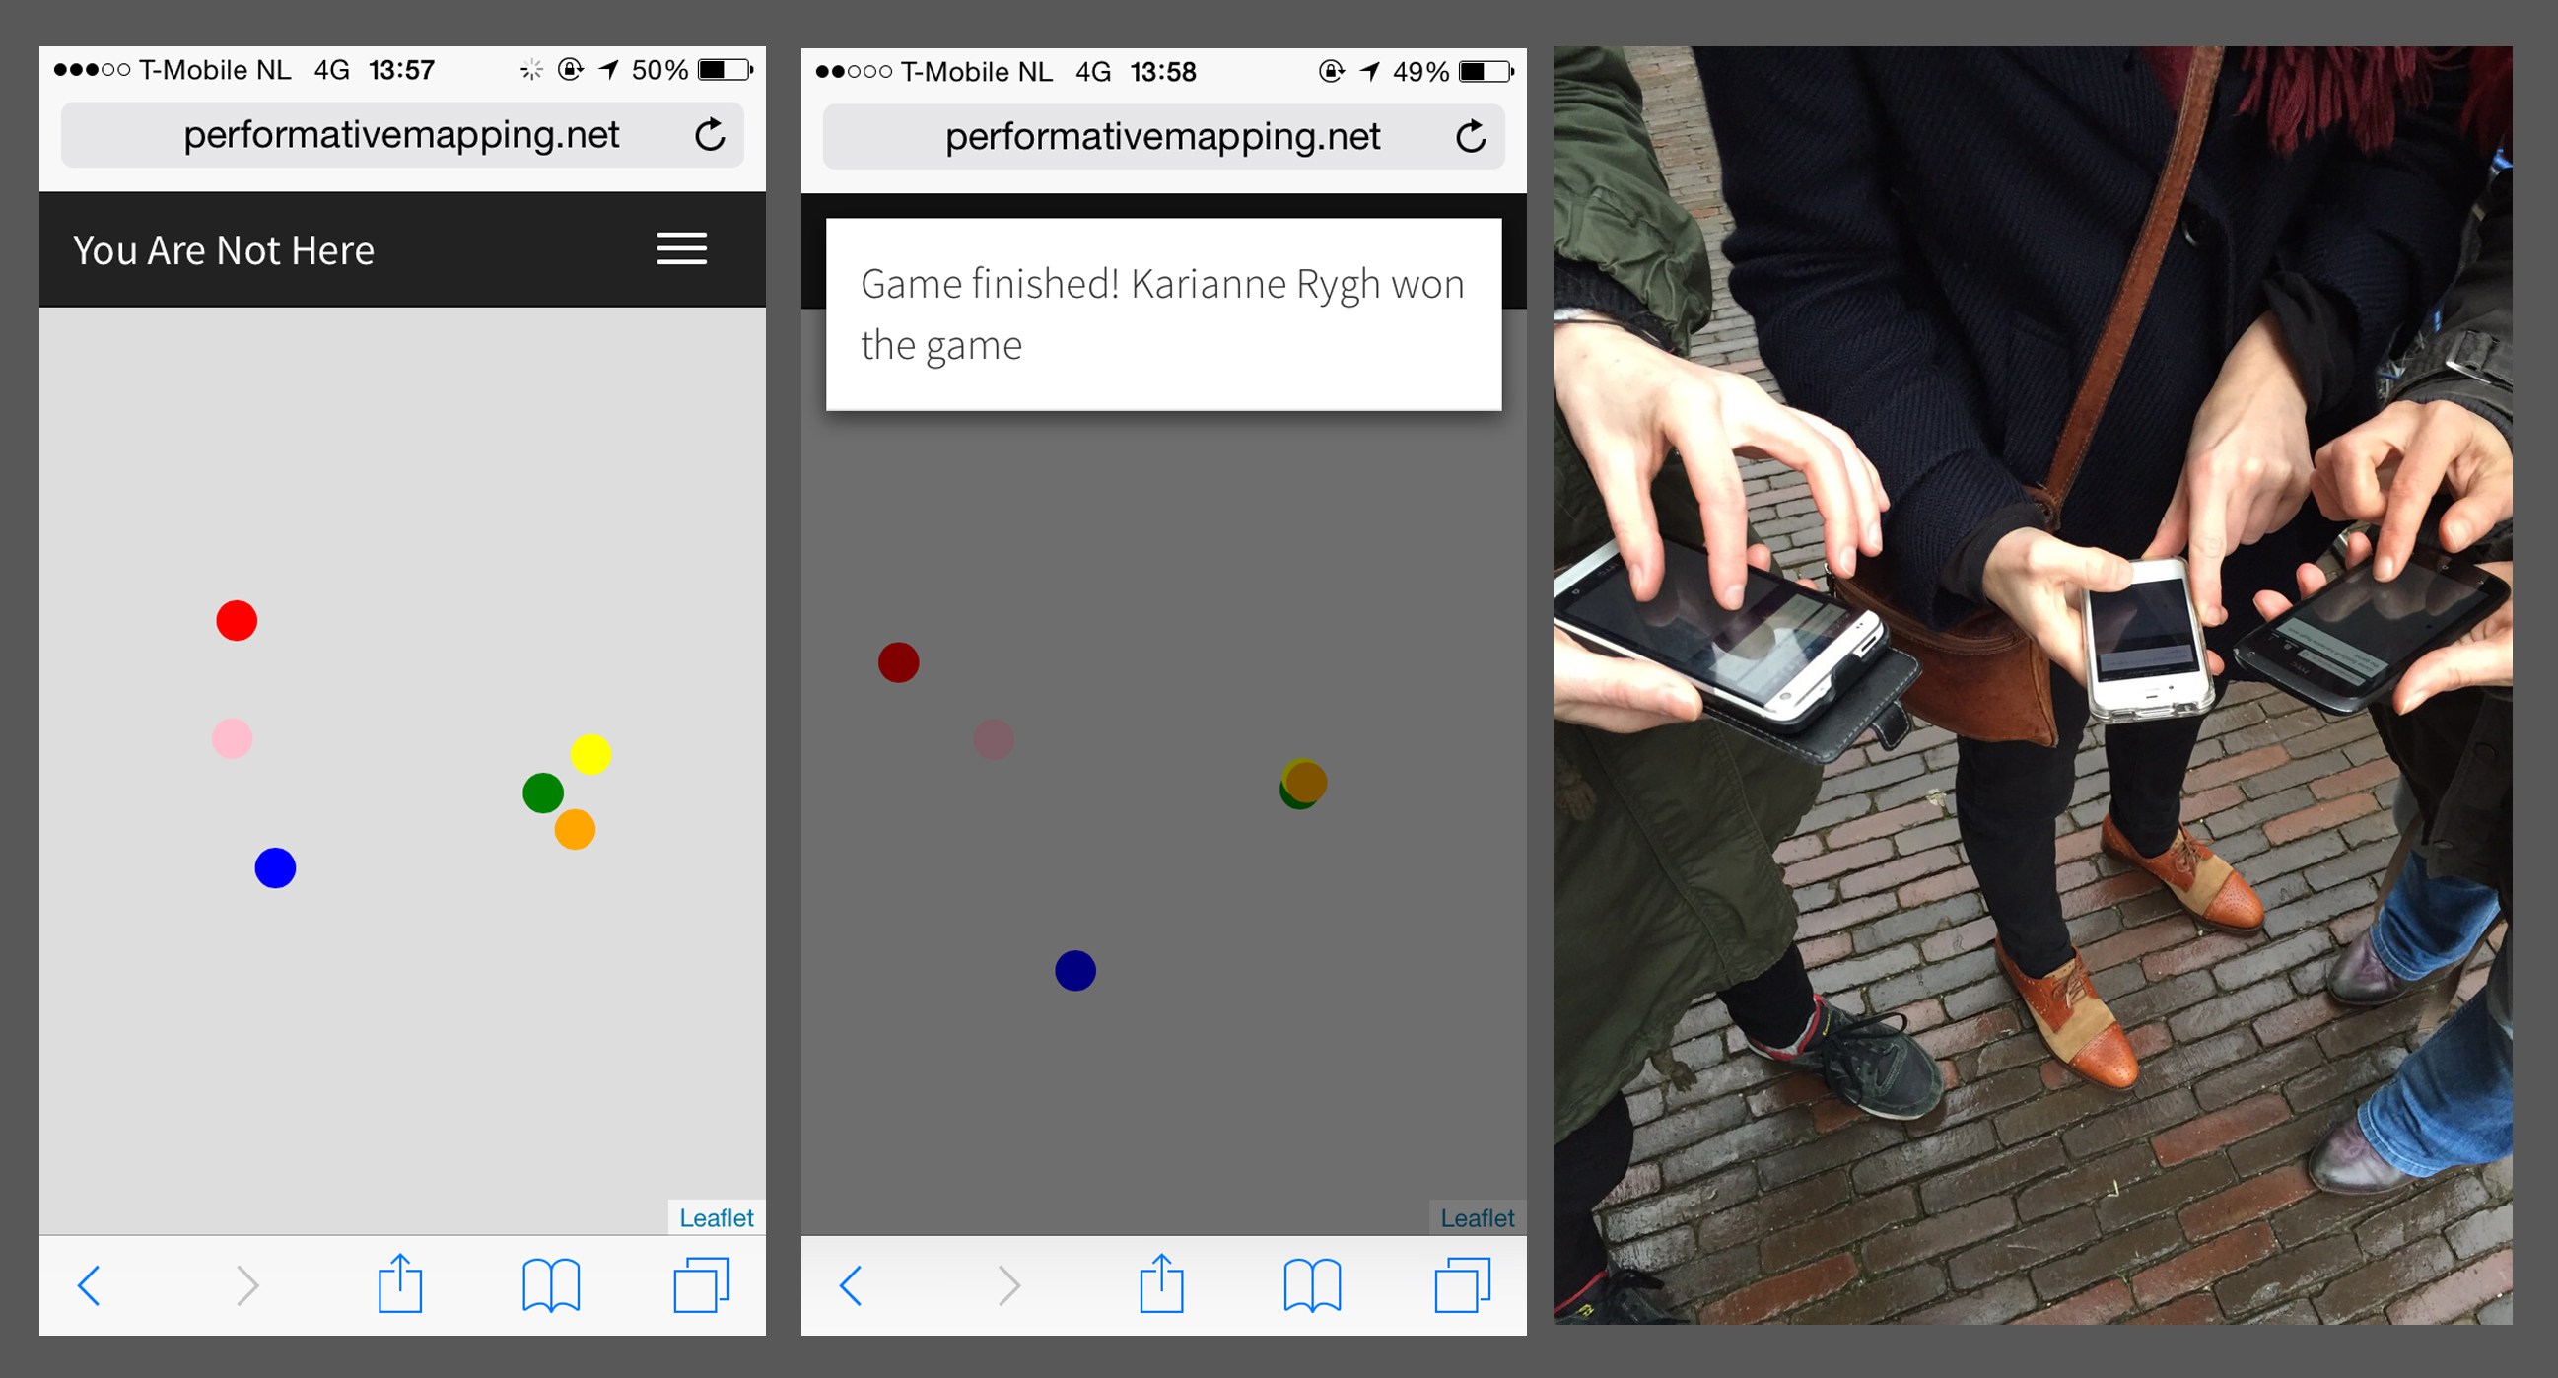
Task: Click the Leaflet link in the 13:57 phone
Action: click(x=716, y=1217)
